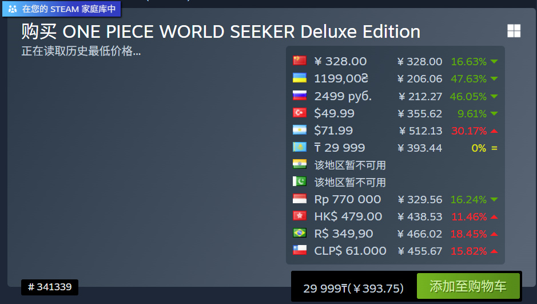Screen dimensions: 537x304
Task: Click the Indonesia Rp 770 000 price
Action: coord(347,199)
